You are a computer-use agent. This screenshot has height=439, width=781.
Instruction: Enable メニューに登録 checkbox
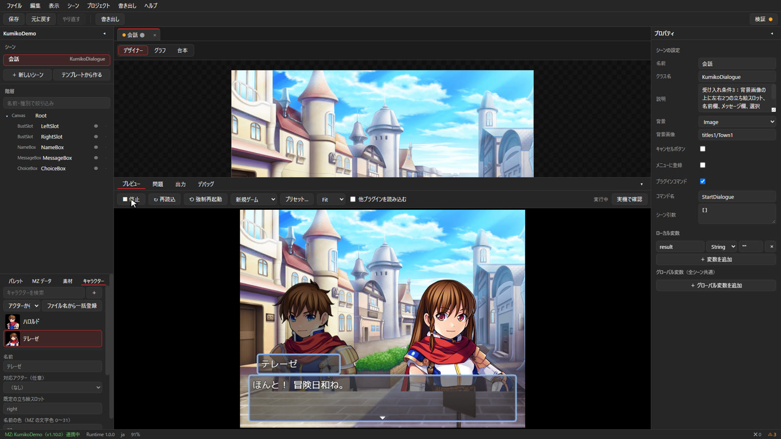pos(702,165)
